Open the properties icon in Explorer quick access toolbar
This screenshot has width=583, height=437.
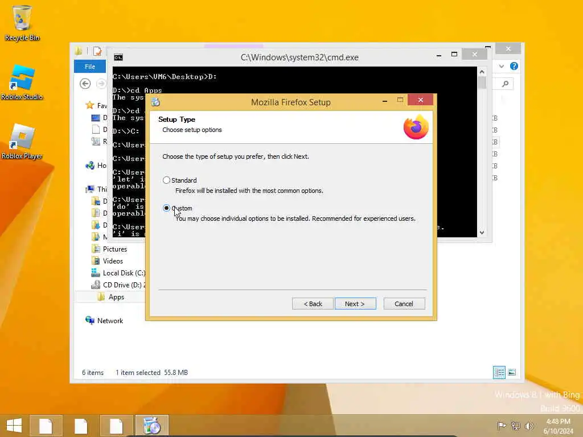point(97,51)
